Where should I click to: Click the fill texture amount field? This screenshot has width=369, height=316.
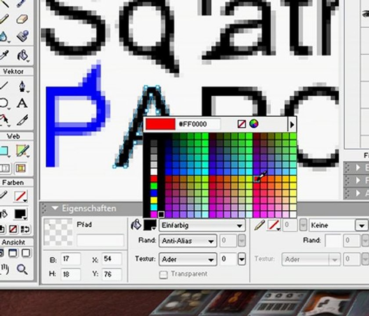[x=228, y=259]
